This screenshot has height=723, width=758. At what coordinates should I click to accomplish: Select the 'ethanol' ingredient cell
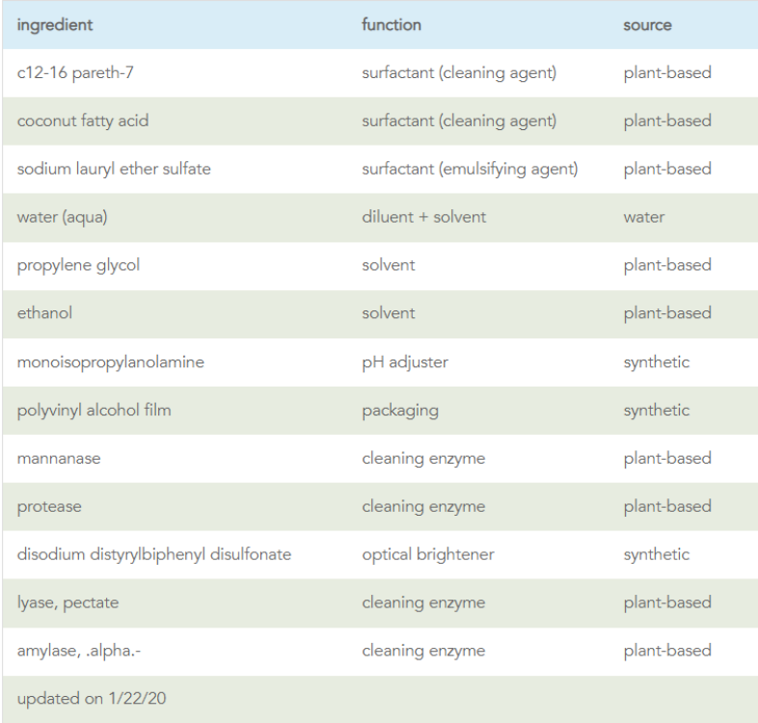pyautogui.click(x=44, y=313)
